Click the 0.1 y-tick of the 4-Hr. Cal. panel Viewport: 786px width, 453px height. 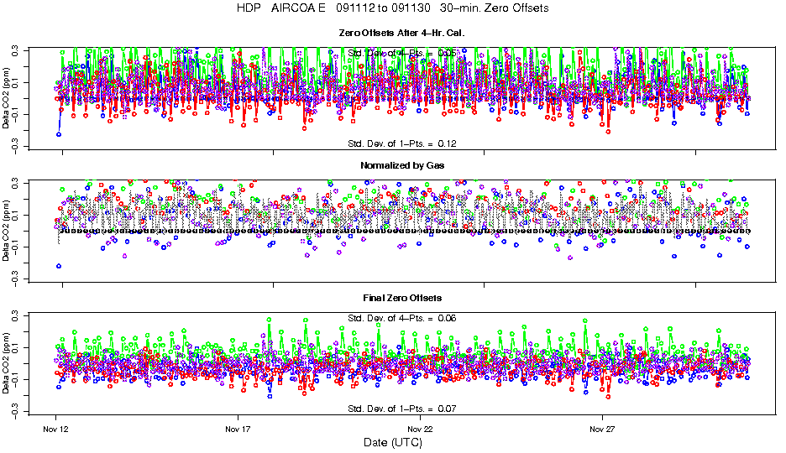click(x=15, y=82)
